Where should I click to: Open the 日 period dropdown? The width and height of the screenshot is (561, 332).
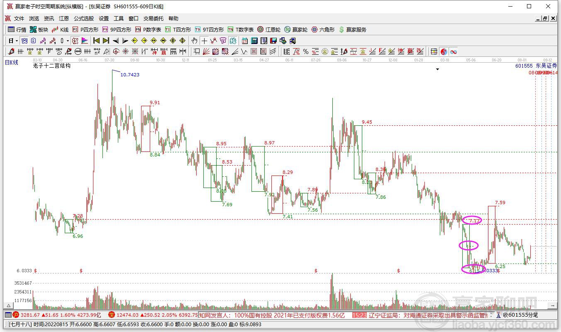click(x=13, y=41)
